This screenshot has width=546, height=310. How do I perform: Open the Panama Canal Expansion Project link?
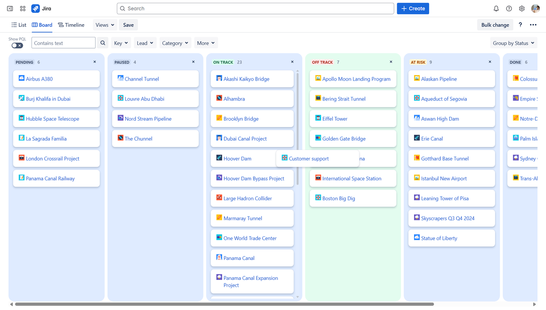[x=251, y=281]
